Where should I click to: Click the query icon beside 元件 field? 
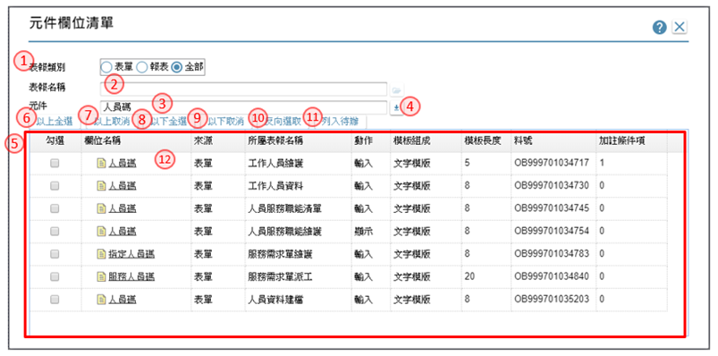(396, 108)
